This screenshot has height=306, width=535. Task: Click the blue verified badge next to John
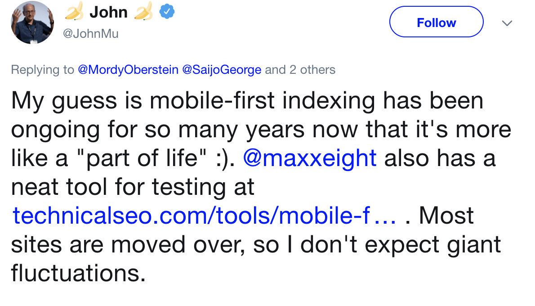coord(166,12)
